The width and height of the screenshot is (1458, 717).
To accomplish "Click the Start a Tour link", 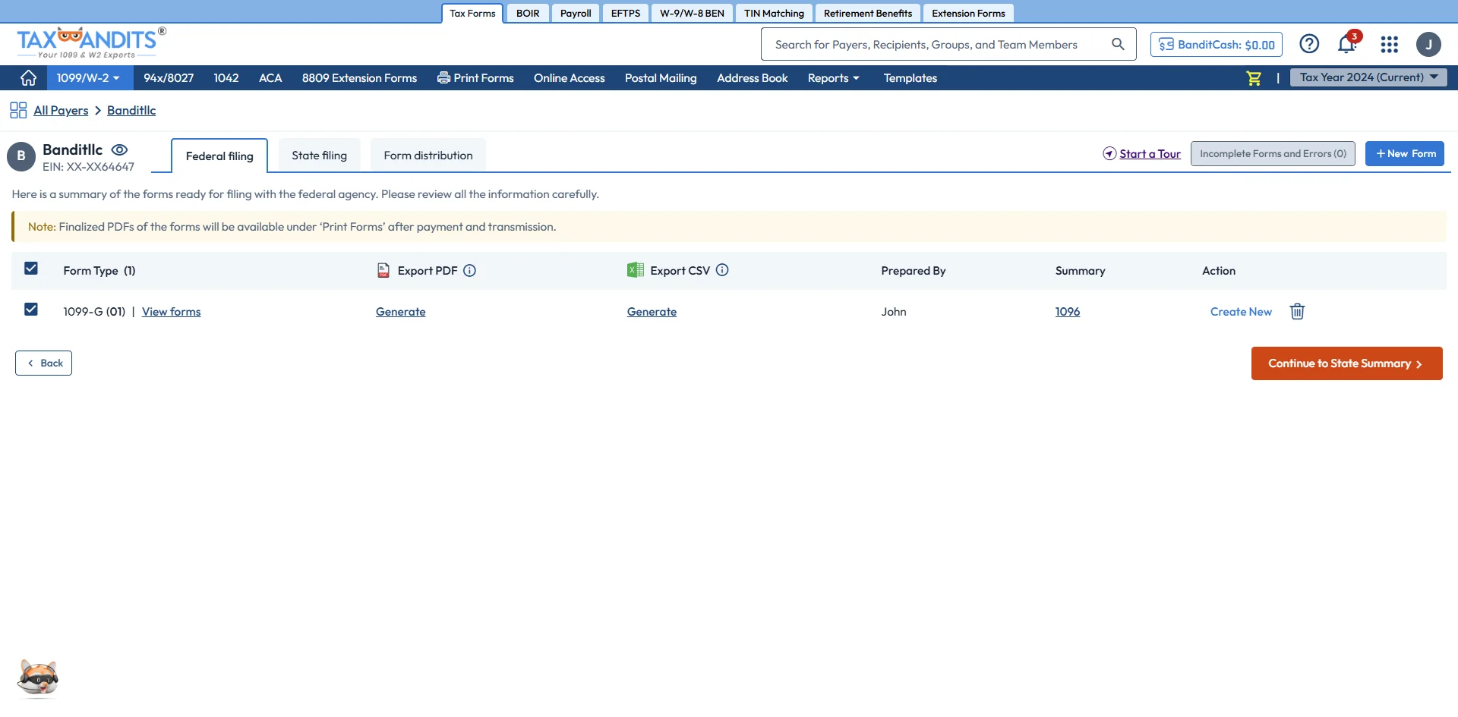I will [1142, 153].
